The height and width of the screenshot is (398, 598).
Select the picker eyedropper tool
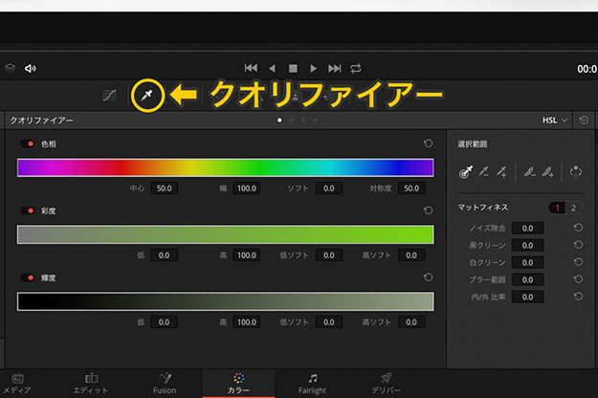click(x=466, y=172)
